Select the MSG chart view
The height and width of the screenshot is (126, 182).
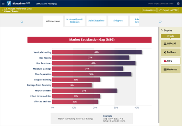[171, 61]
